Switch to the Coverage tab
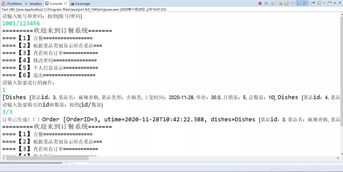 pyautogui.click(x=80, y=3)
